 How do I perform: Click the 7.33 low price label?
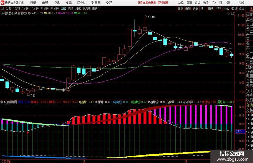(33, 96)
